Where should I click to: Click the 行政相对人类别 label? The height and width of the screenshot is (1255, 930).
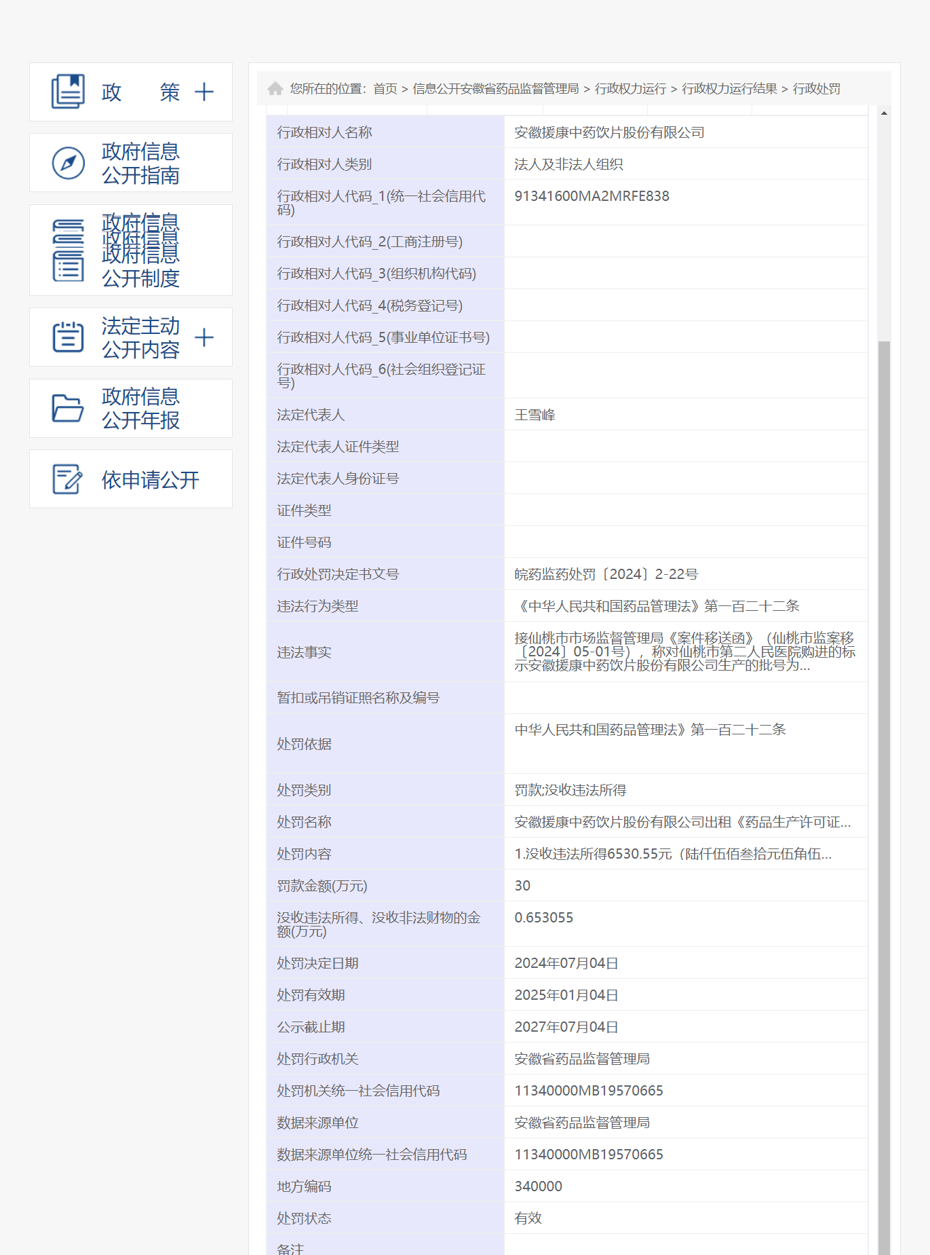(x=324, y=164)
